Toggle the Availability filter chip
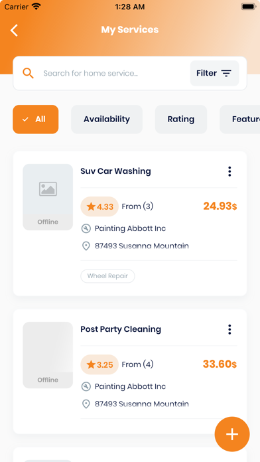Image resolution: width=260 pixels, height=462 pixels. [107, 119]
